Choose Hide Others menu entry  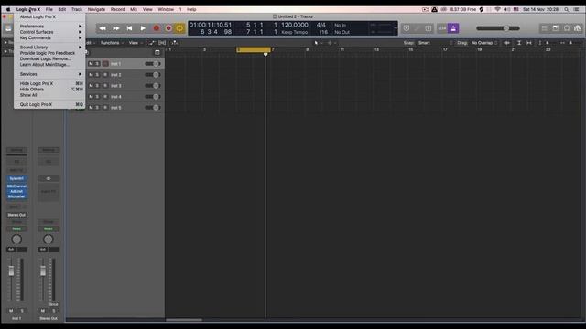tap(49, 90)
